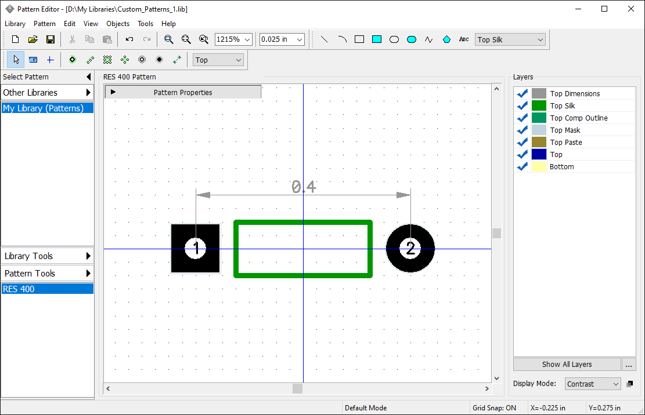This screenshot has height=415, width=645.
Task: Toggle visibility of Top Silk layer
Action: (x=523, y=106)
